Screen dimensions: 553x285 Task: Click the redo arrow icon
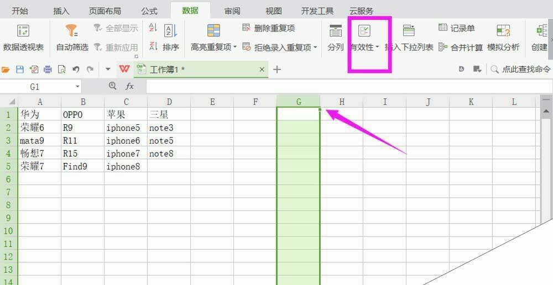click(x=90, y=70)
